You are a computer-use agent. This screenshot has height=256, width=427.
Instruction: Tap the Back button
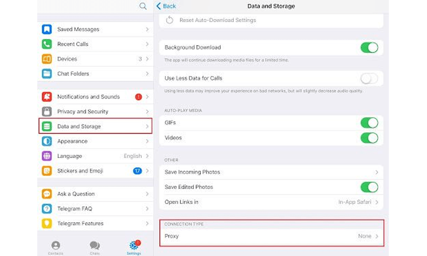click(166, 6)
